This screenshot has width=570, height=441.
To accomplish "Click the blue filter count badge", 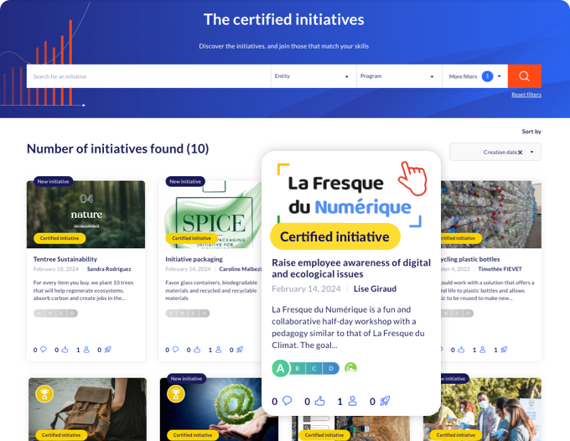I will tap(487, 76).
